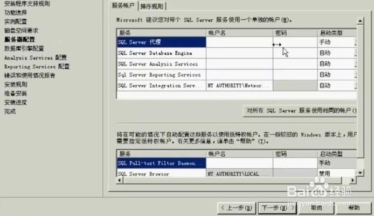
Task: Click 安装进度 step in sidebar
Action: pyautogui.click(x=16, y=103)
